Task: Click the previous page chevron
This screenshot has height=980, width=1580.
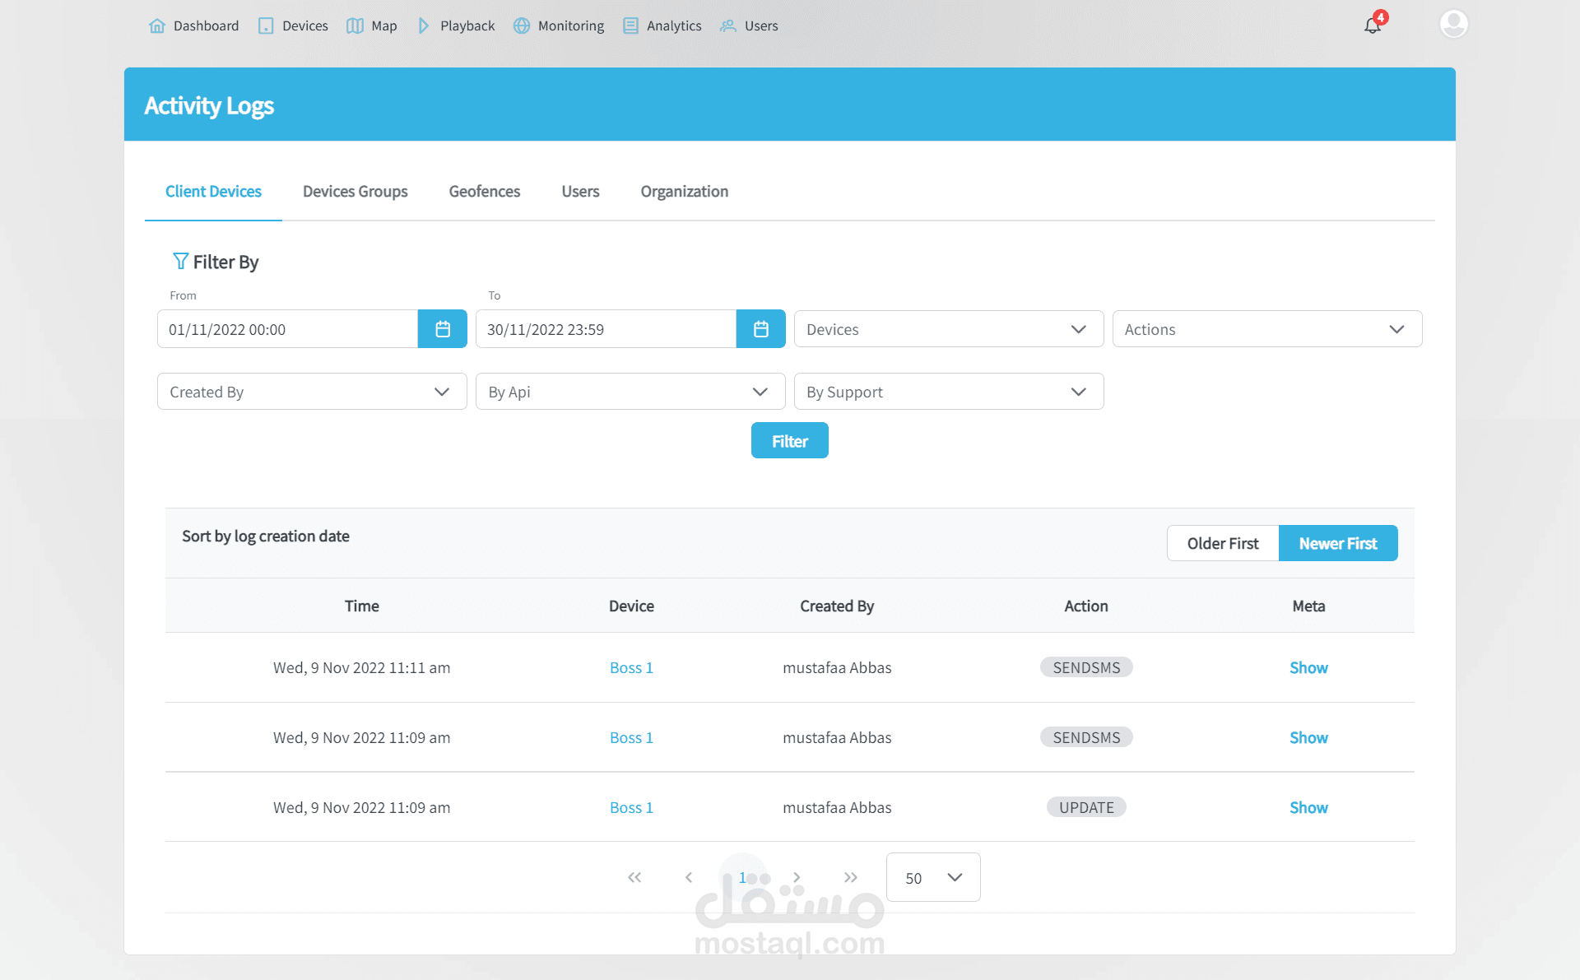Action: coord(689,877)
